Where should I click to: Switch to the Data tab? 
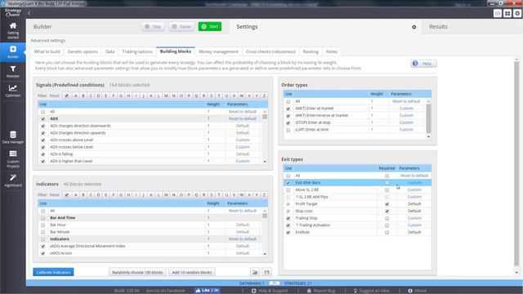[110, 51]
